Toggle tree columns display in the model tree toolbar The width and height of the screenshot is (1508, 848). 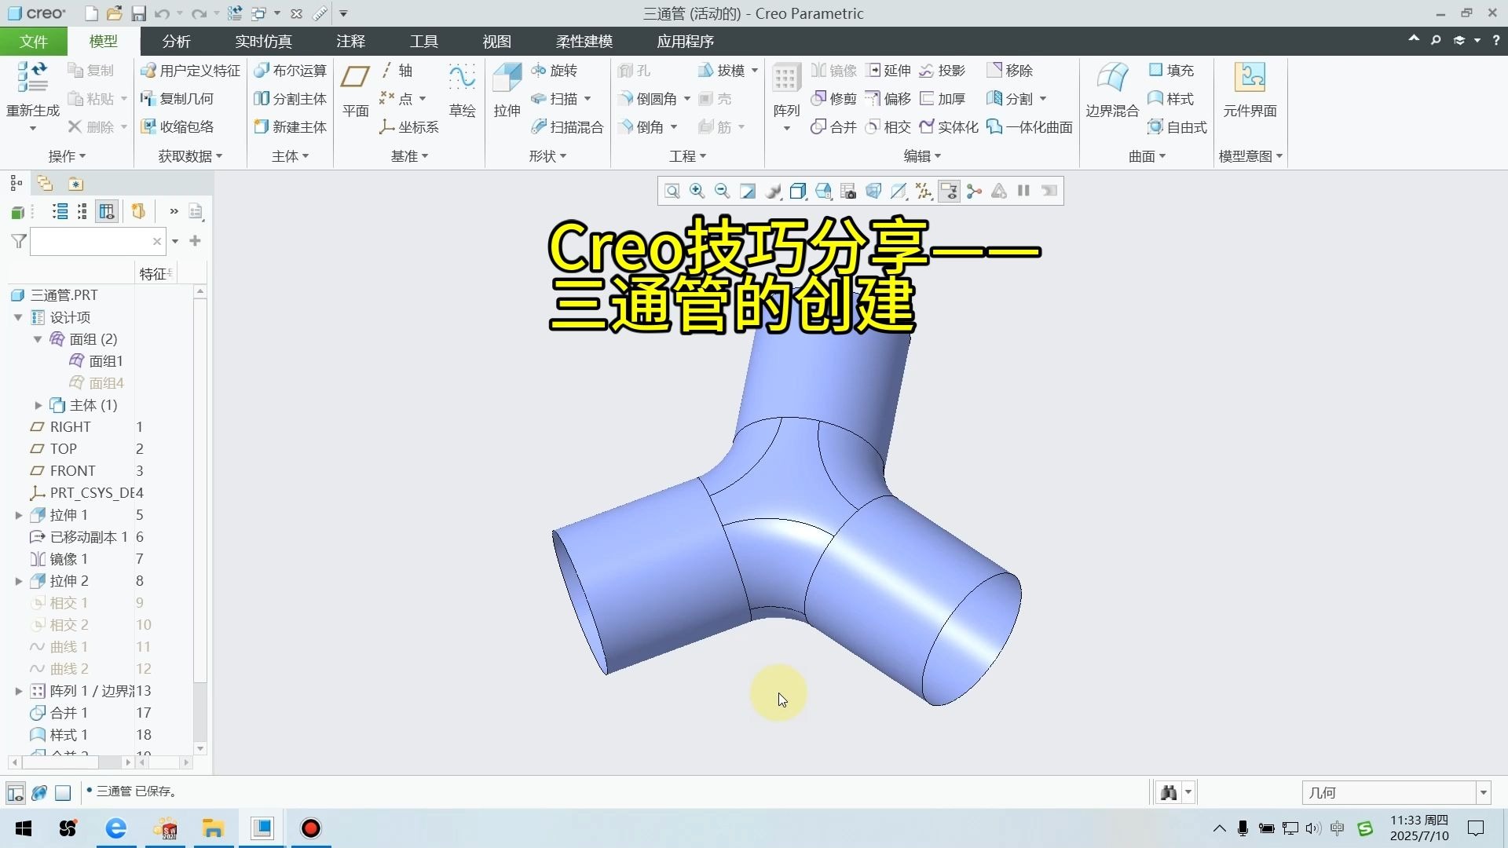(x=107, y=211)
